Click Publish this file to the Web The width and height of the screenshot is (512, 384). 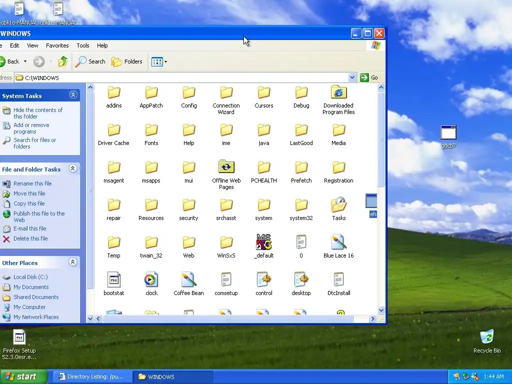[39, 217]
